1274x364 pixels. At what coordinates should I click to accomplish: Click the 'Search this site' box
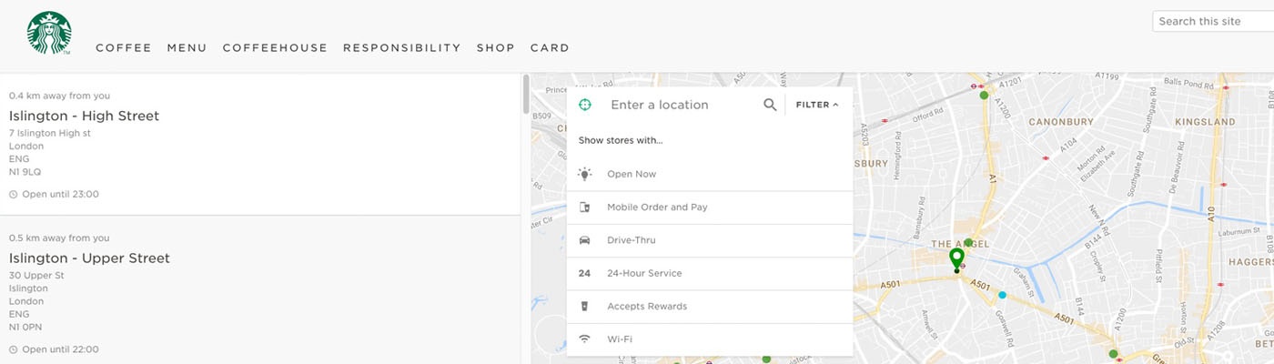click(1213, 21)
